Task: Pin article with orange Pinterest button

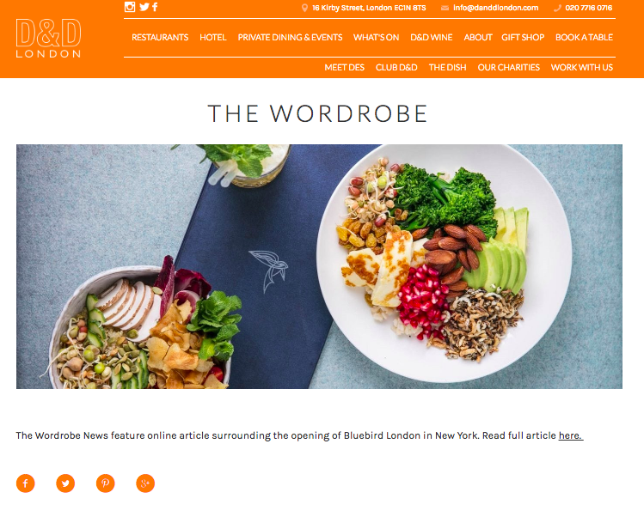Action: [x=106, y=483]
